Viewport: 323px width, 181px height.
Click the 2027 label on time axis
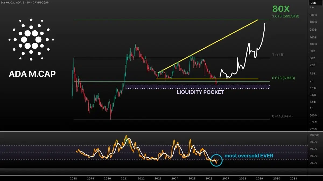tap(226, 178)
